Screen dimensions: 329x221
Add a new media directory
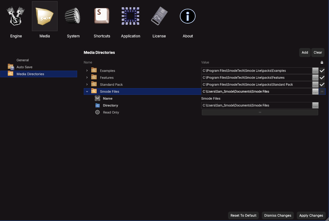tap(305, 52)
